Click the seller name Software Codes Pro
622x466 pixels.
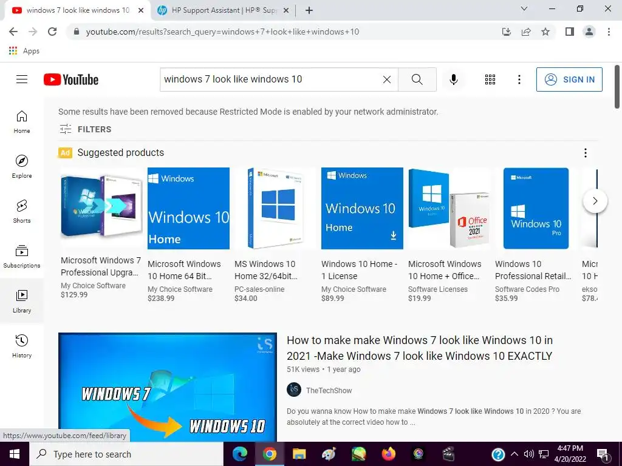pos(527,289)
